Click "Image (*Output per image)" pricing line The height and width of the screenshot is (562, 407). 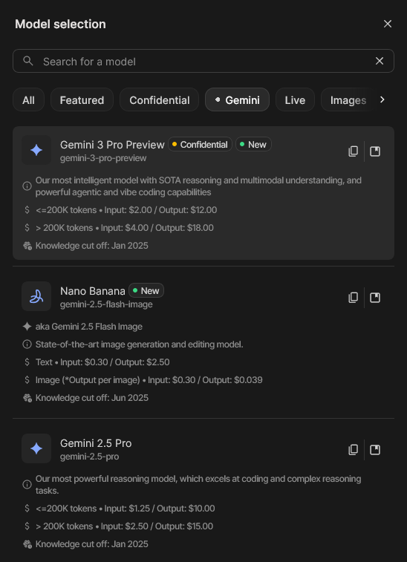(x=149, y=380)
